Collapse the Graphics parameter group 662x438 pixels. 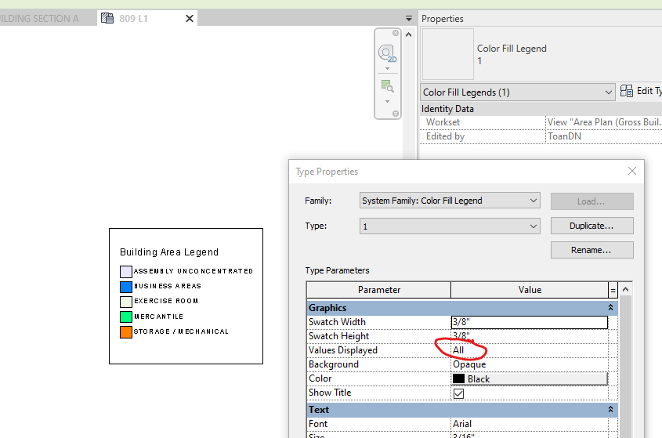click(x=610, y=307)
